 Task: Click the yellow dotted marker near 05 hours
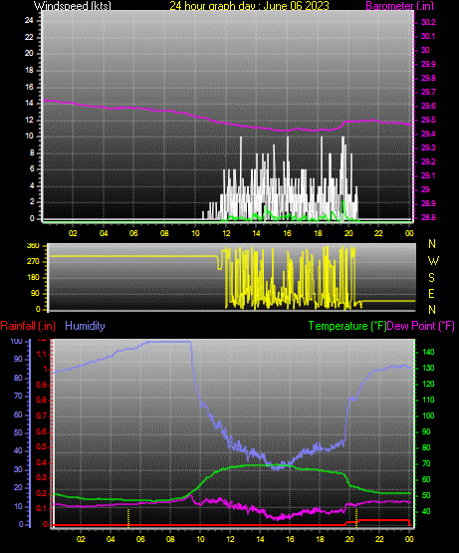[x=128, y=518]
